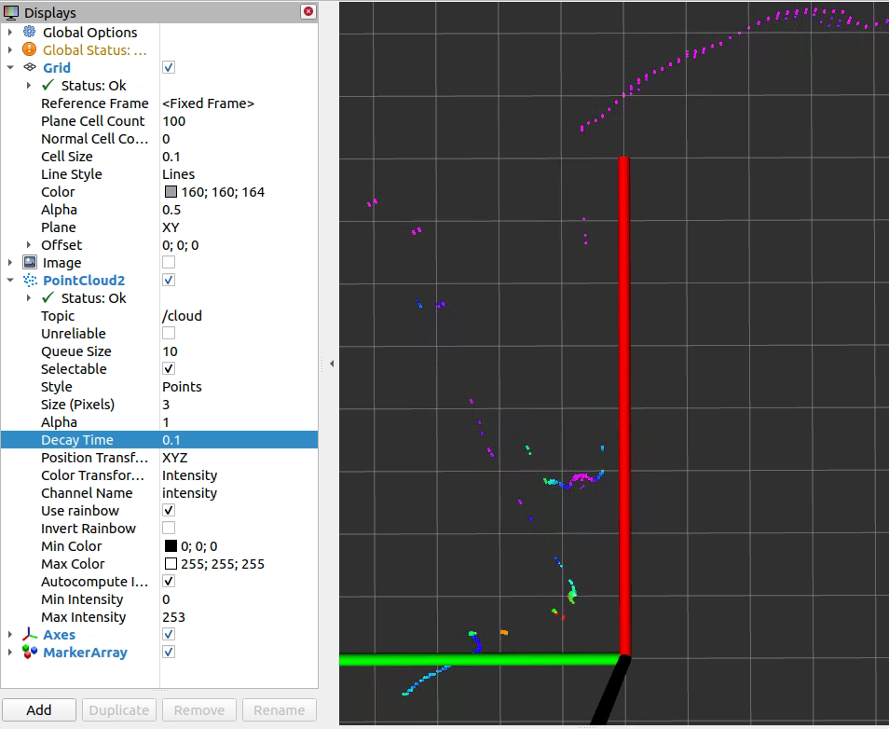Screen dimensions: 889x729
Task: Click the PointCloud2 display icon
Action: coord(29,281)
